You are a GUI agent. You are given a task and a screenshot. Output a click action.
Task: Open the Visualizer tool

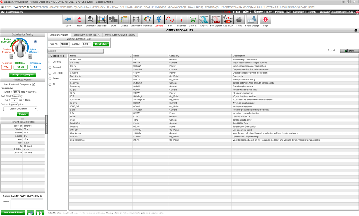click(x=102, y=20)
